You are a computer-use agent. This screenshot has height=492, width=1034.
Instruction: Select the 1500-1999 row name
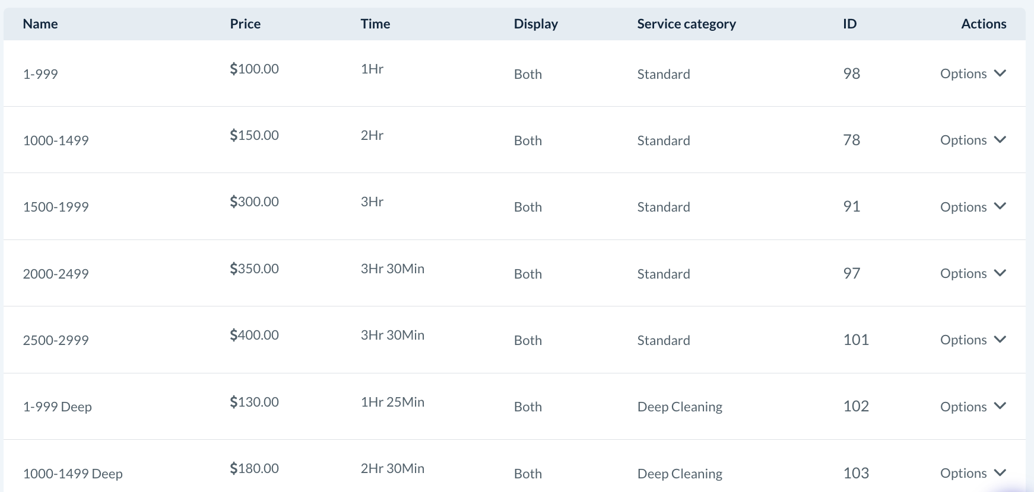coord(56,207)
